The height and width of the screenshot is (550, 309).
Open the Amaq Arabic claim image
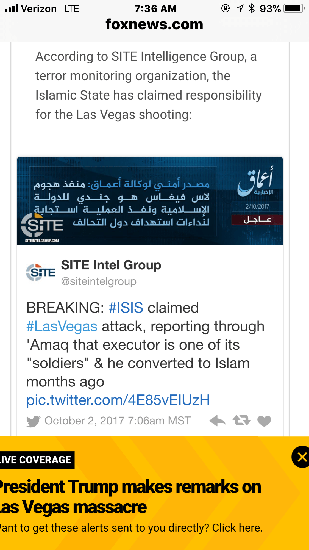pyautogui.click(x=150, y=201)
